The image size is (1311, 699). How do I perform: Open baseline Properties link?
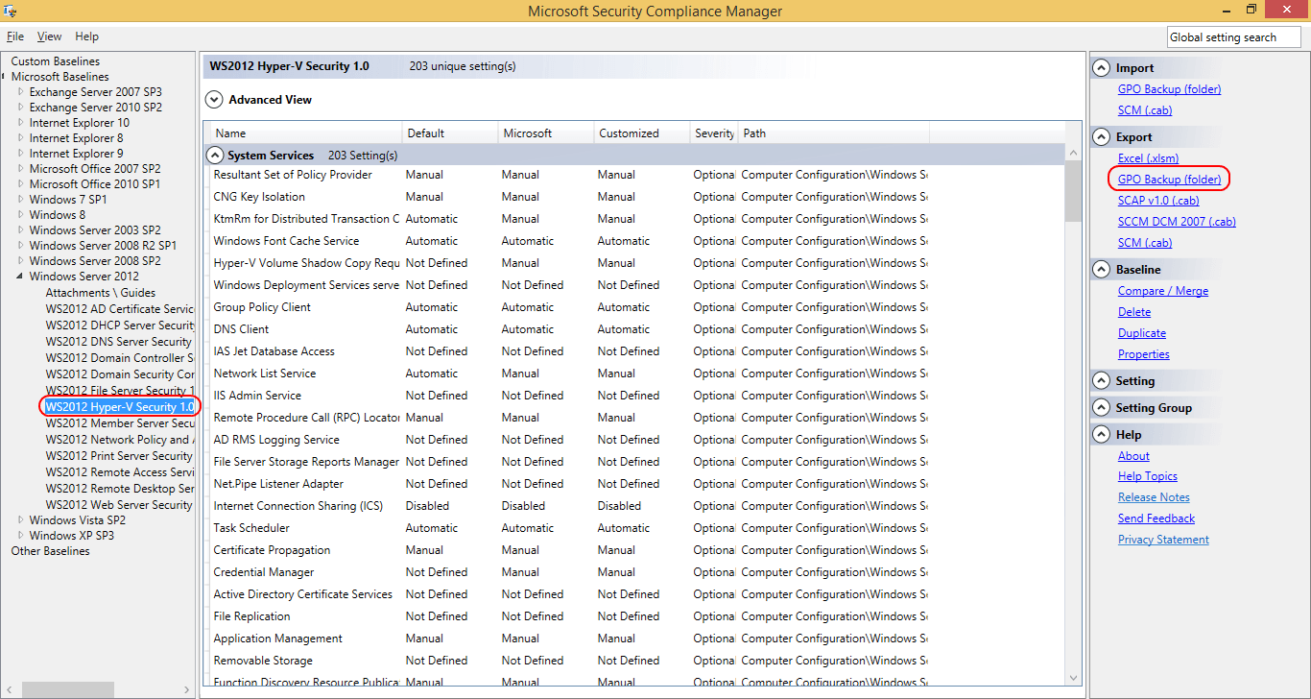(1144, 354)
